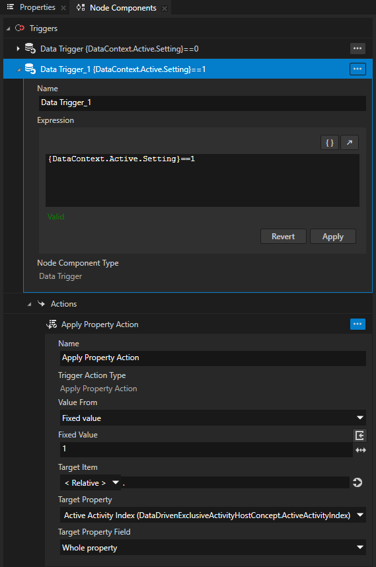
Task: Select the Data Trigger ==0 row text
Action: (x=120, y=49)
